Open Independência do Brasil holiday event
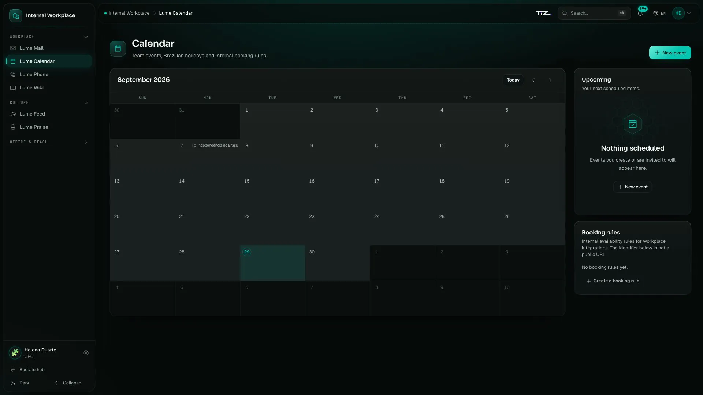The image size is (703, 395). (x=215, y=146)
